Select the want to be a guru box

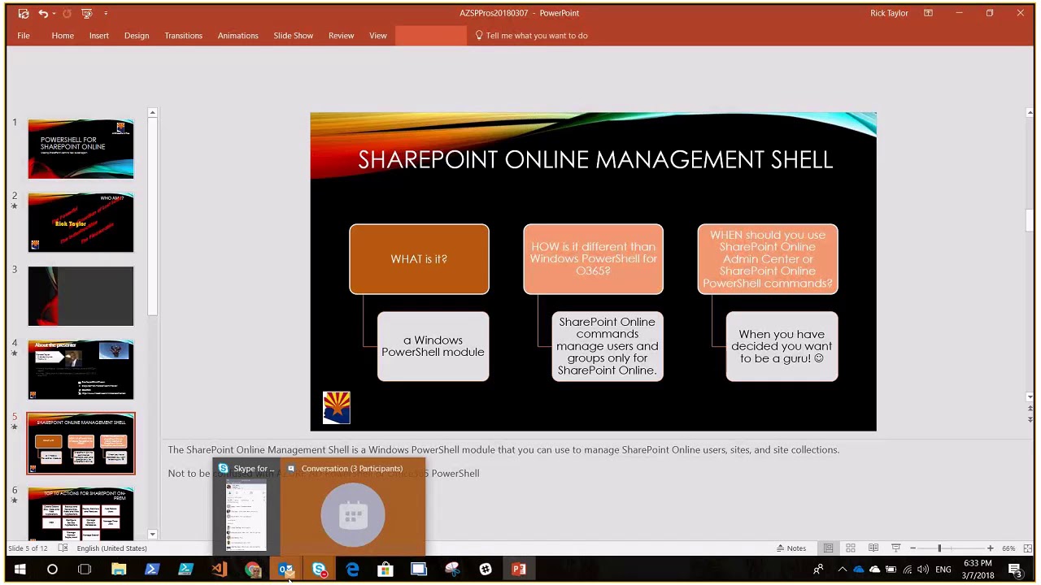point(782,346)
